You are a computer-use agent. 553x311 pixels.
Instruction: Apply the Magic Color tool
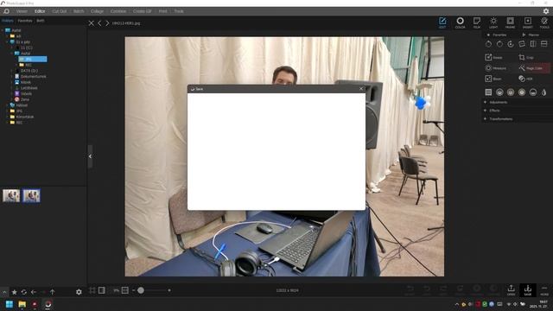[531, 68]
